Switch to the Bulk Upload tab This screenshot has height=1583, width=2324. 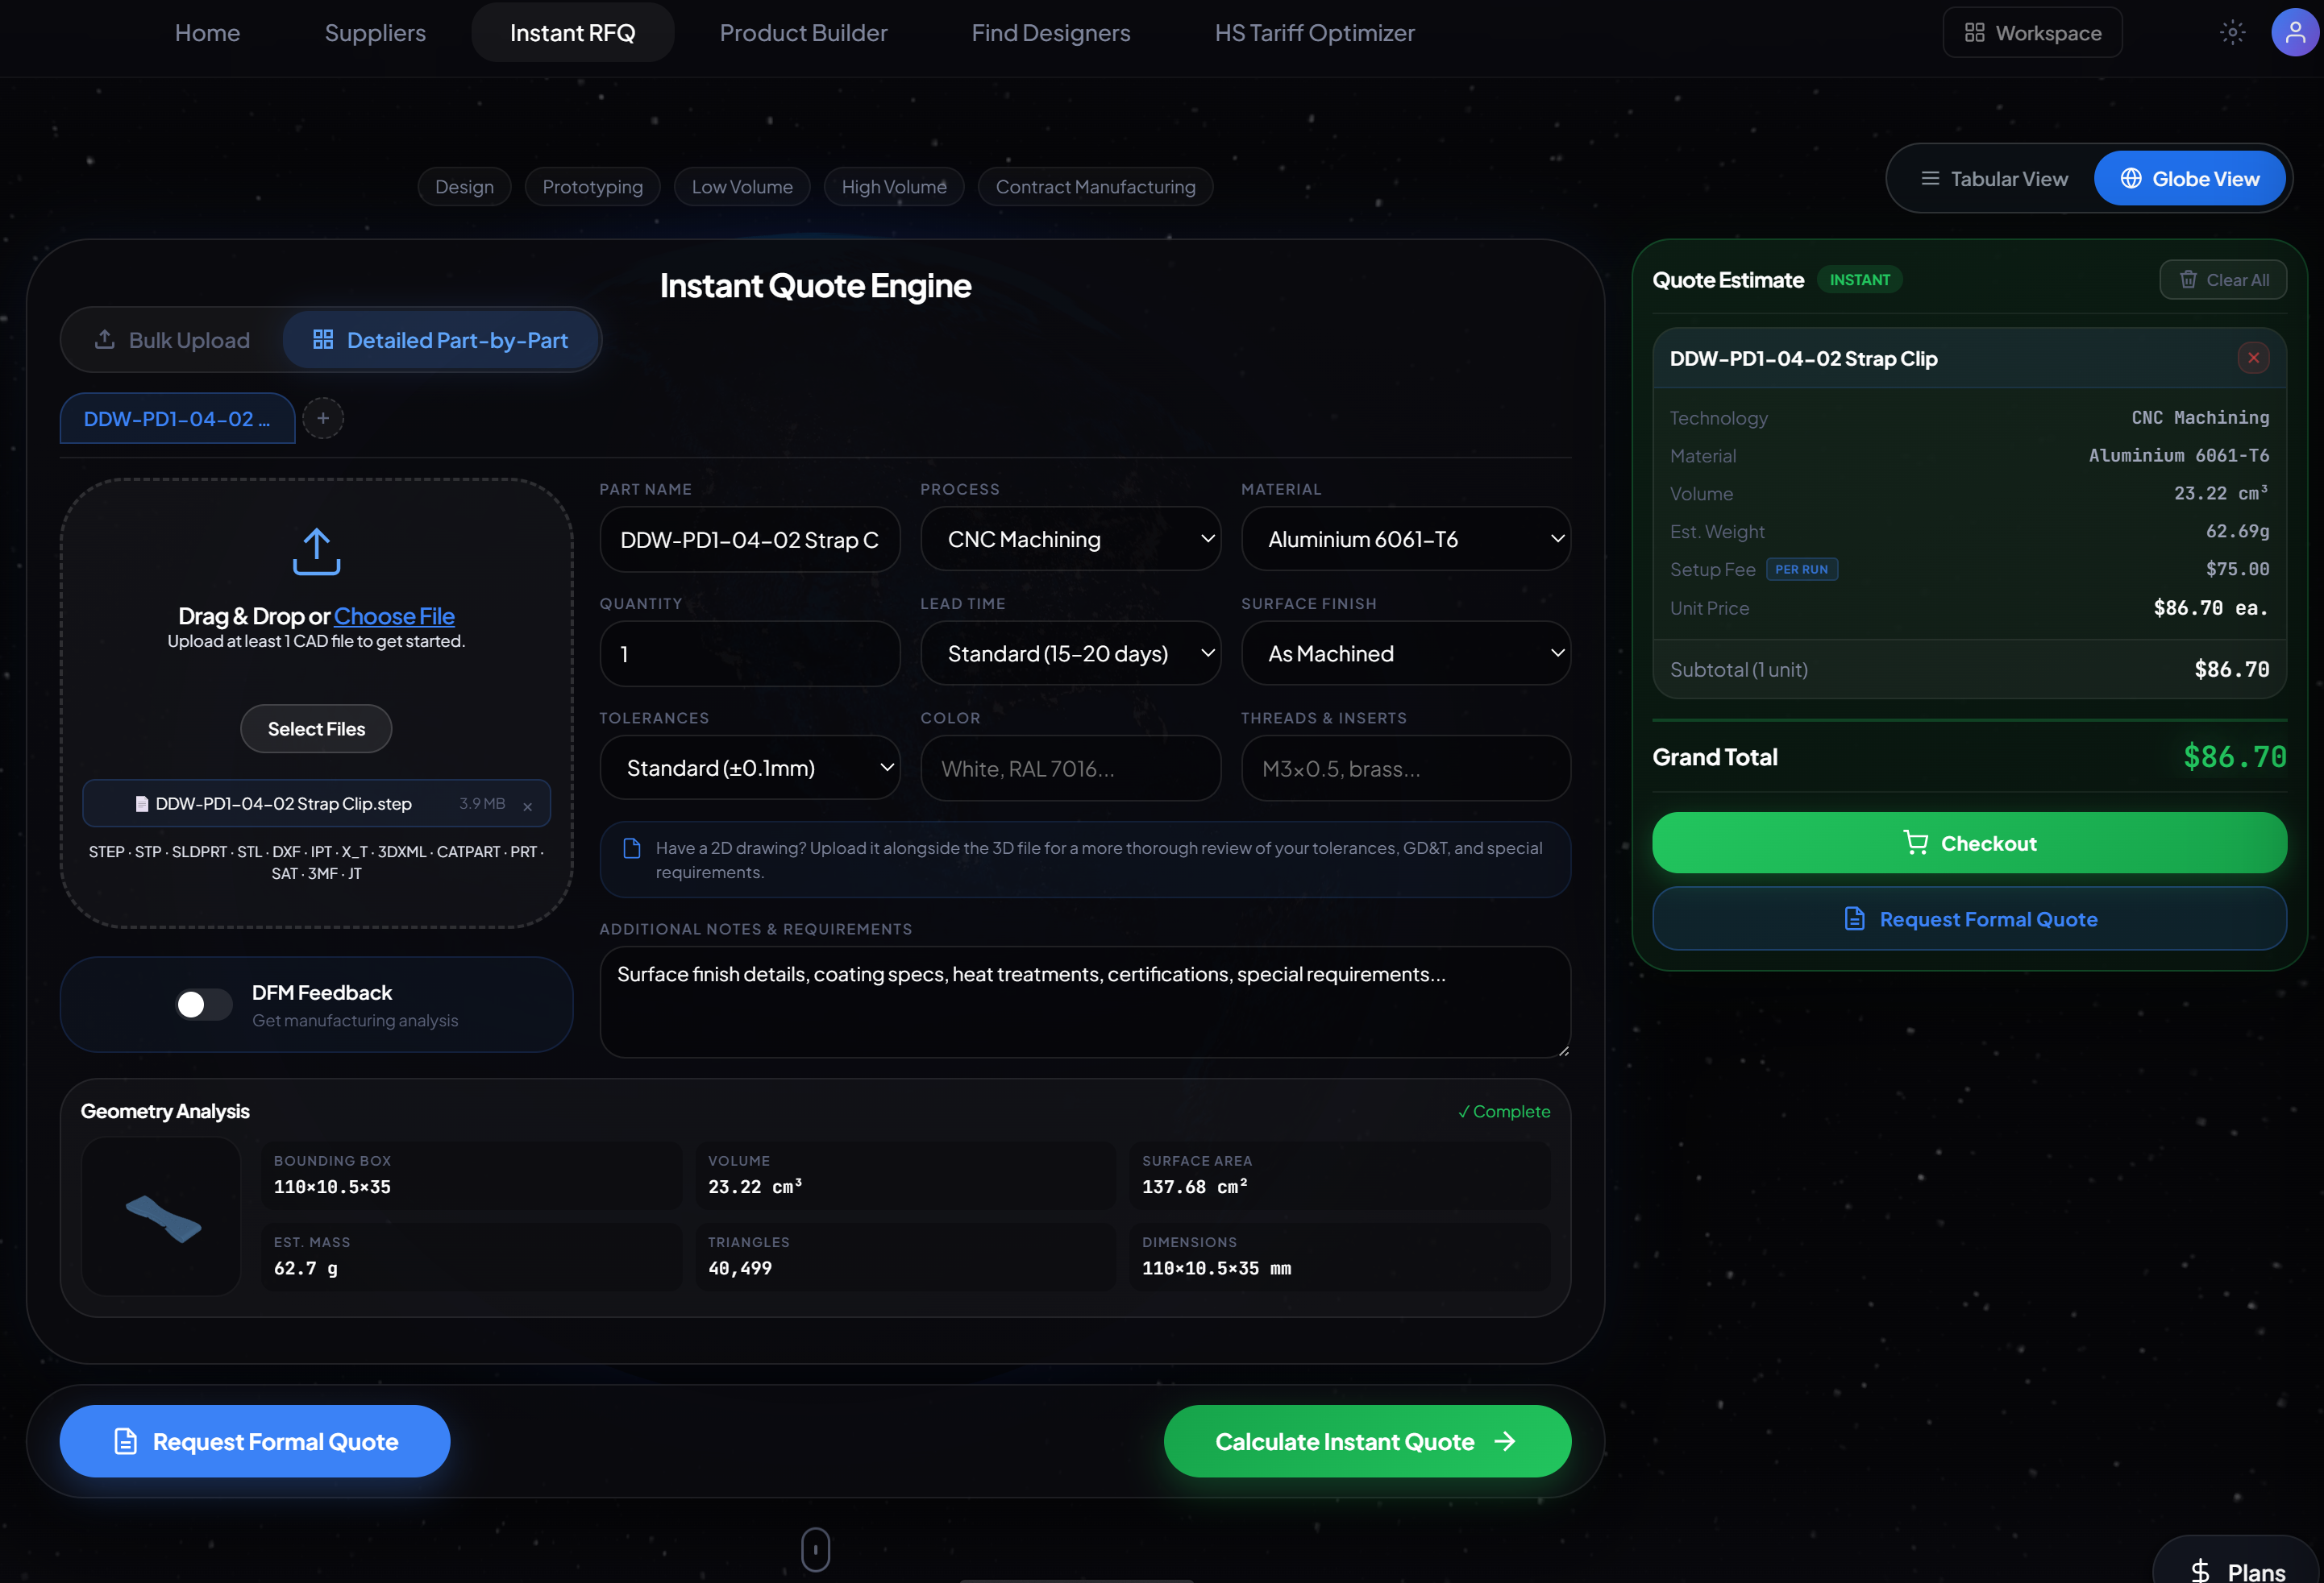(172, 340)
